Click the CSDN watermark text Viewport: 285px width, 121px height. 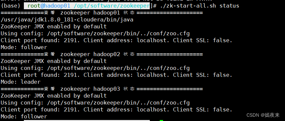coord(263,115)
